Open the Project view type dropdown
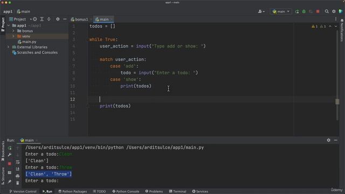 click(20, 19)
